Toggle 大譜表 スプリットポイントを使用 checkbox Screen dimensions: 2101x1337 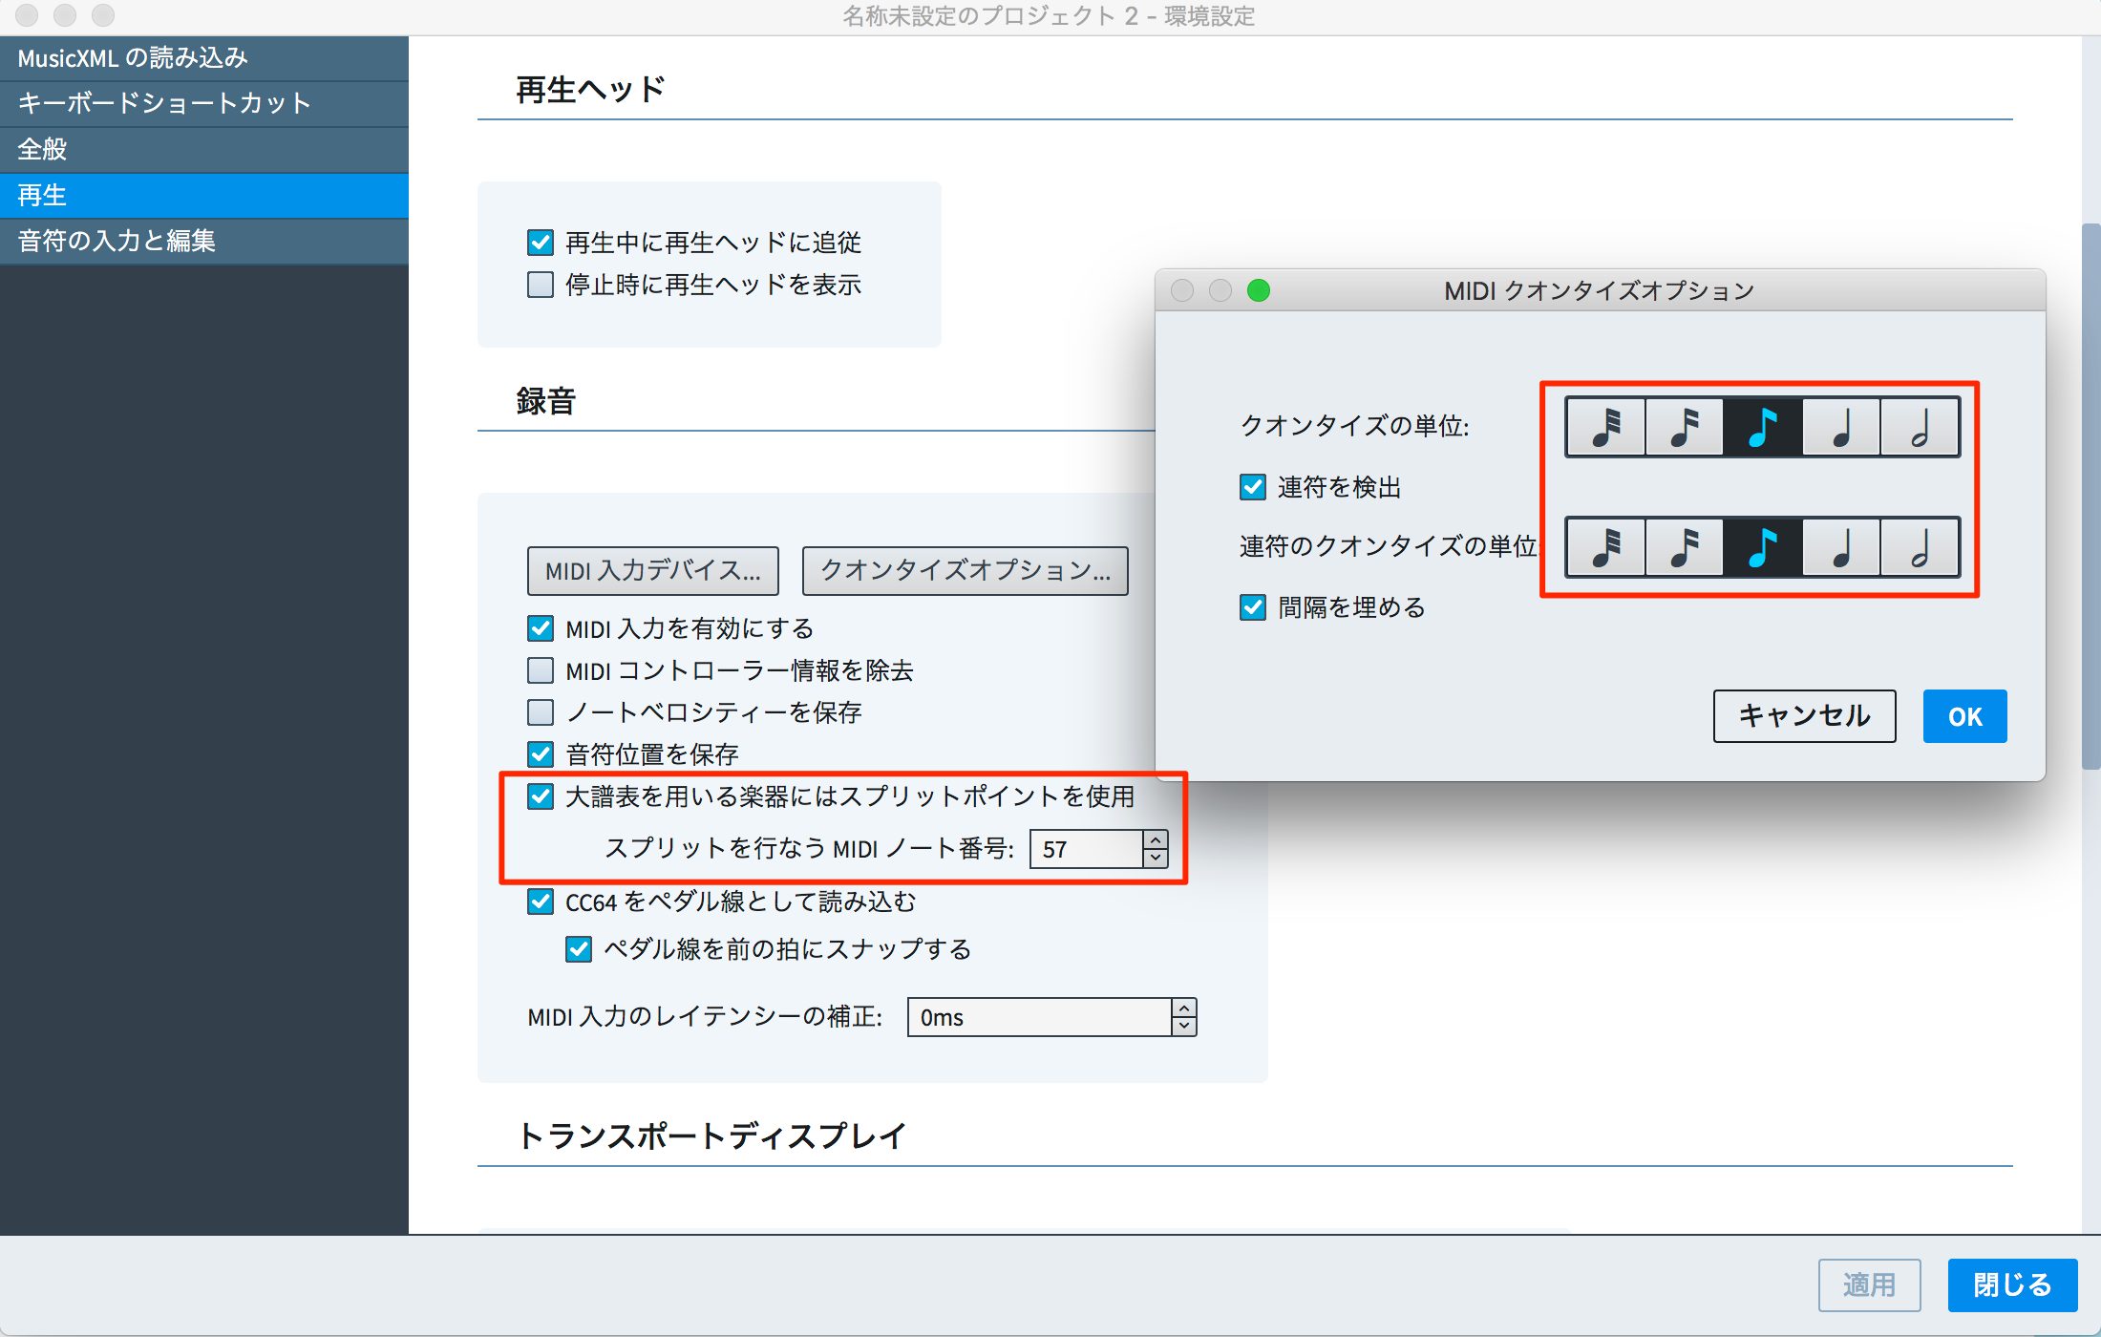tap(541, 796)
